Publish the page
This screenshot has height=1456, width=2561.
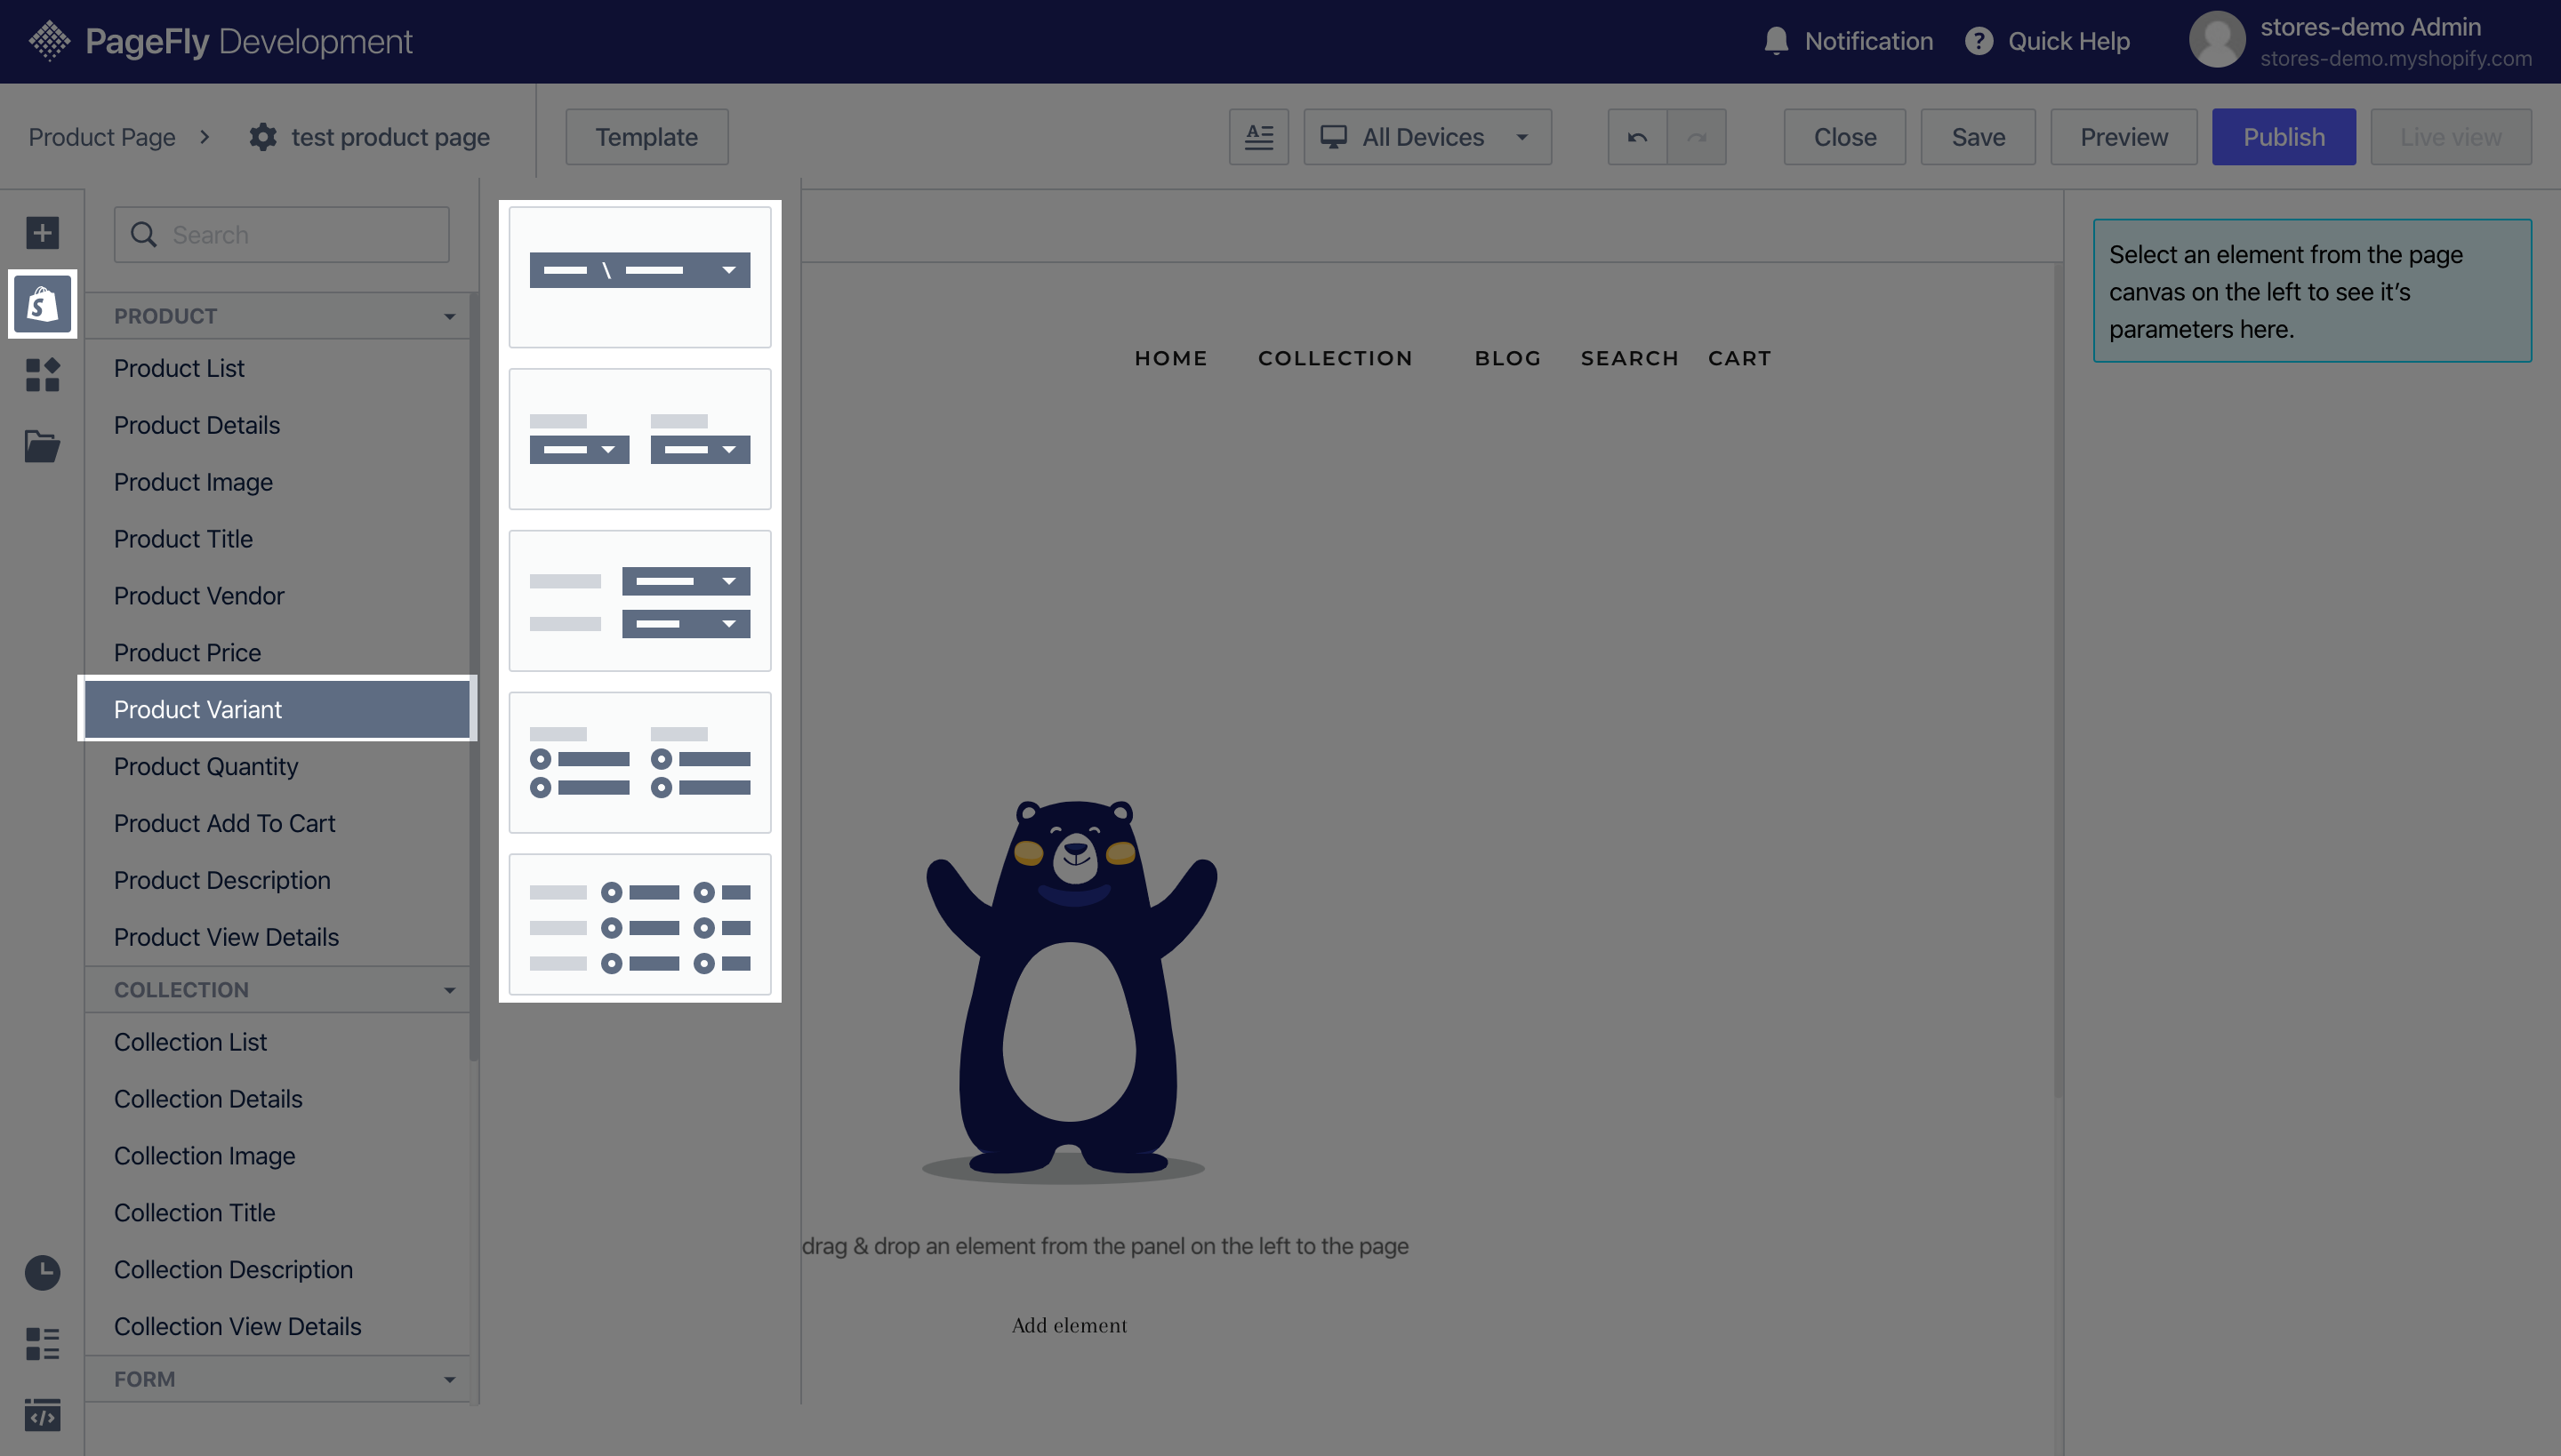2284,137
